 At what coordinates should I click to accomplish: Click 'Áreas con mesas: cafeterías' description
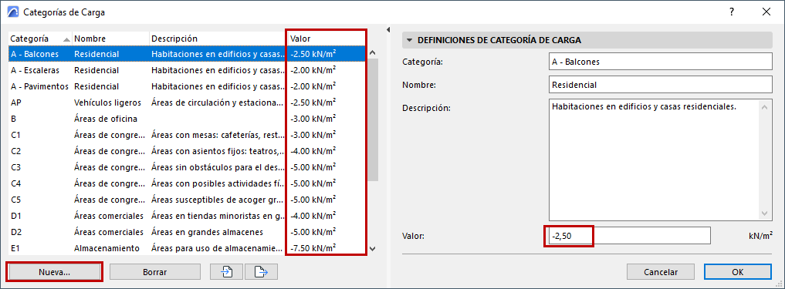click(x=218, y=135)
